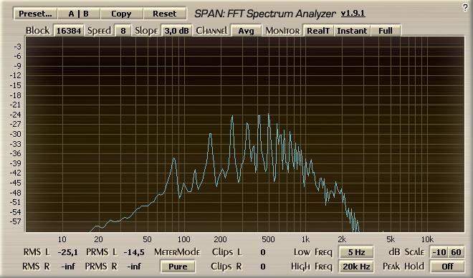Set the Low Freq 5 Hz field
Viewport: 473px width, 278px height.
click(x=356, y=252)
